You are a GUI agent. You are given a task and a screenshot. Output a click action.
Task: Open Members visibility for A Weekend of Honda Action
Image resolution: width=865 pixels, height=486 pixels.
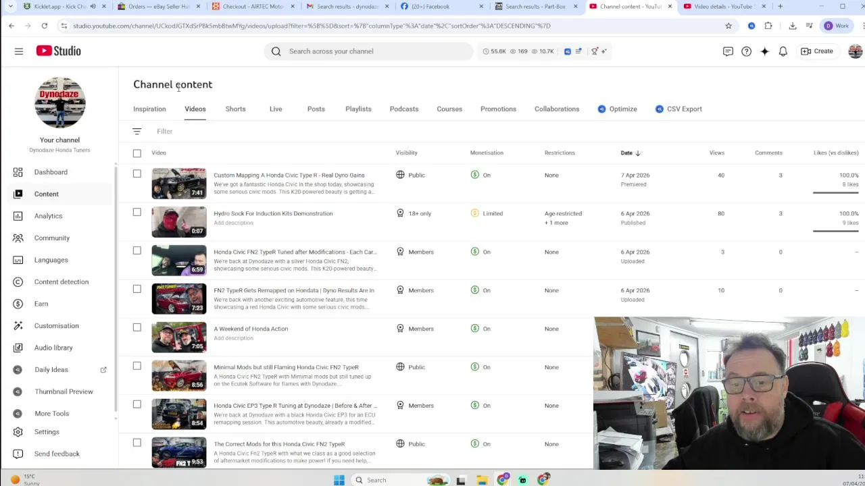pos(415,329)
